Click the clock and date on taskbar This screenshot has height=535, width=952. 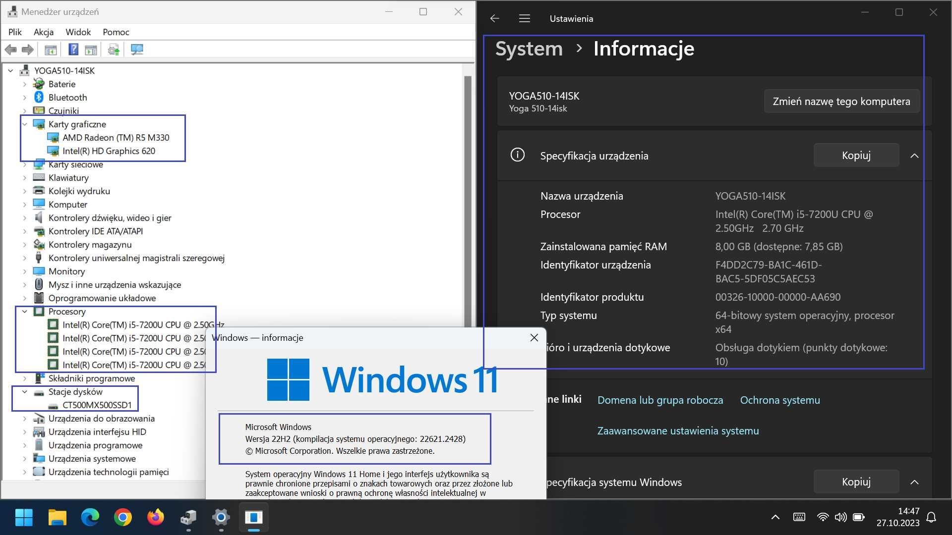tap(898, 517)
